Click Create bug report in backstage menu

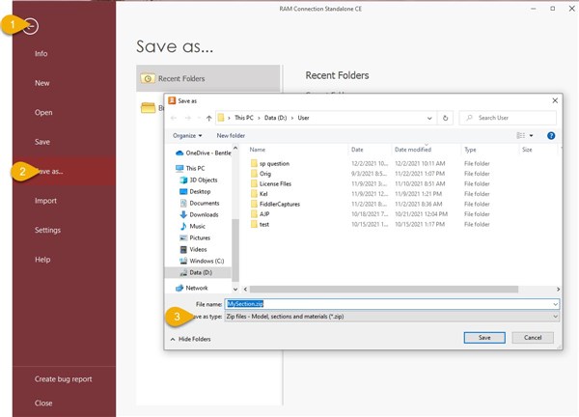tap(63, 379)
